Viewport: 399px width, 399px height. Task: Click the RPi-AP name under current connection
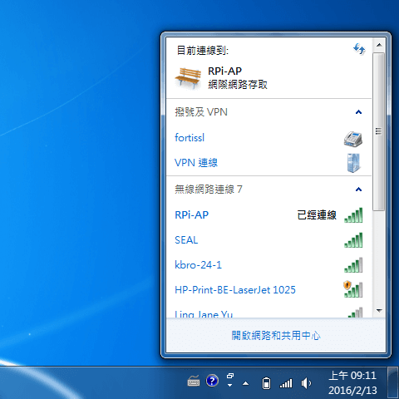[x=224, y=71]
